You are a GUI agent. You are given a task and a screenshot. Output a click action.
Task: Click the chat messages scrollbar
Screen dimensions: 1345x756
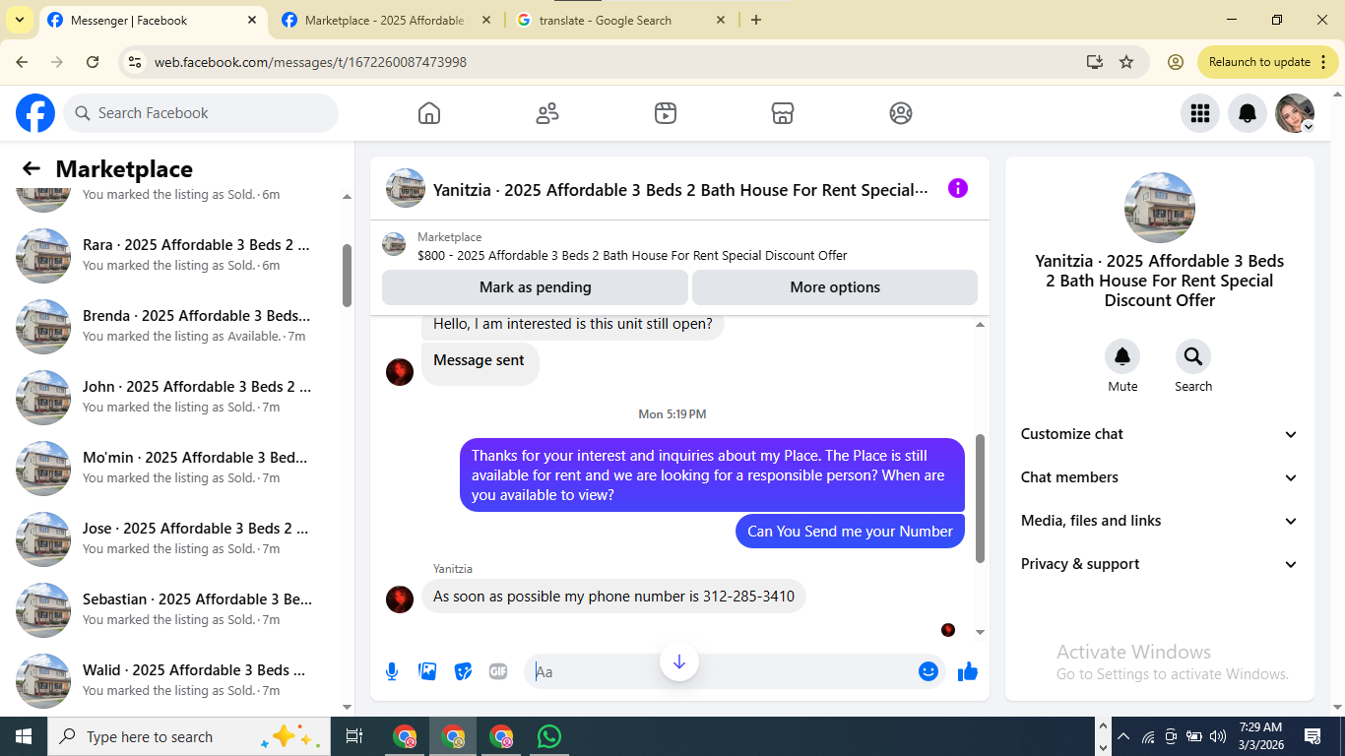tap(980, 498)
